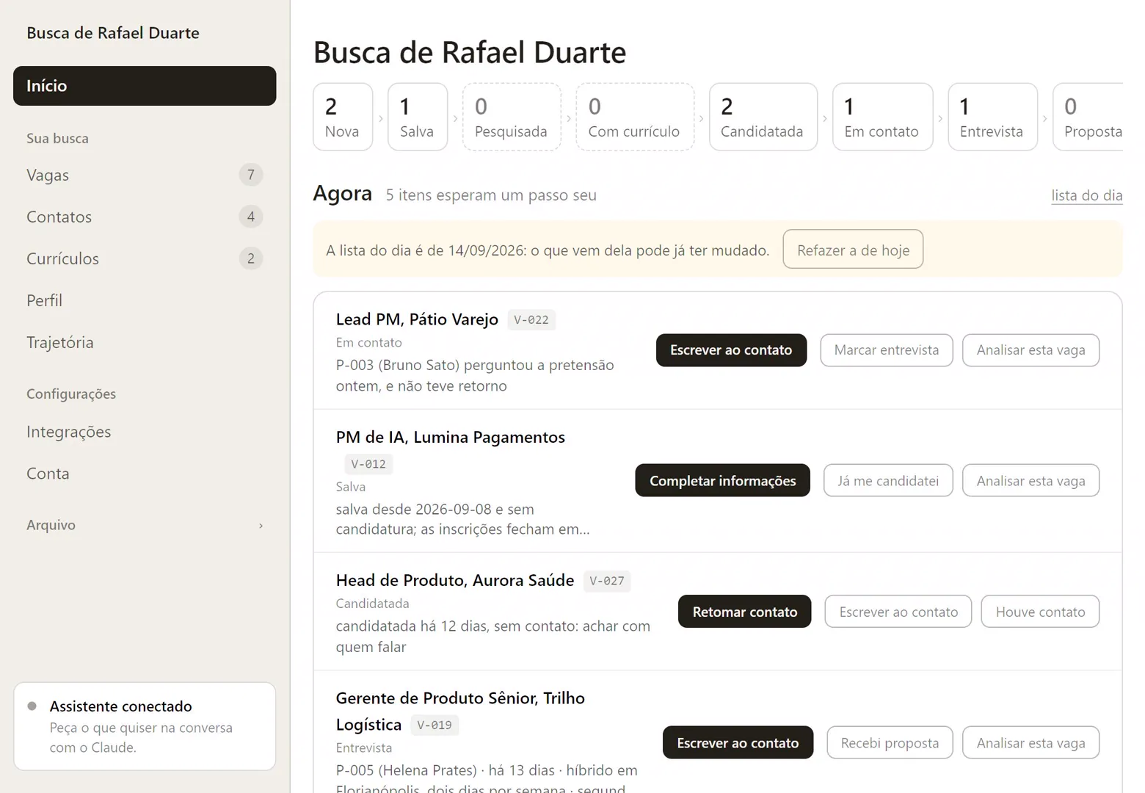The width and height of the screenshot is (1145, 793).
Task: Open the Pesquisada stage card
Action: [512, 117]
